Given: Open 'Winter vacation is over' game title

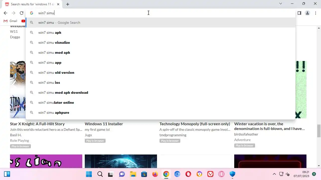Looking at the screenshot, I should (269, 126).
